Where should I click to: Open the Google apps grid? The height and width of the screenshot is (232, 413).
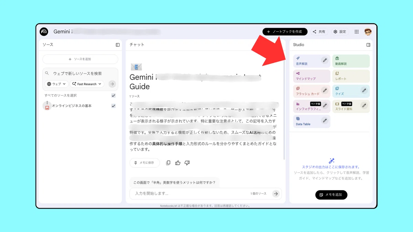[357, 32]
